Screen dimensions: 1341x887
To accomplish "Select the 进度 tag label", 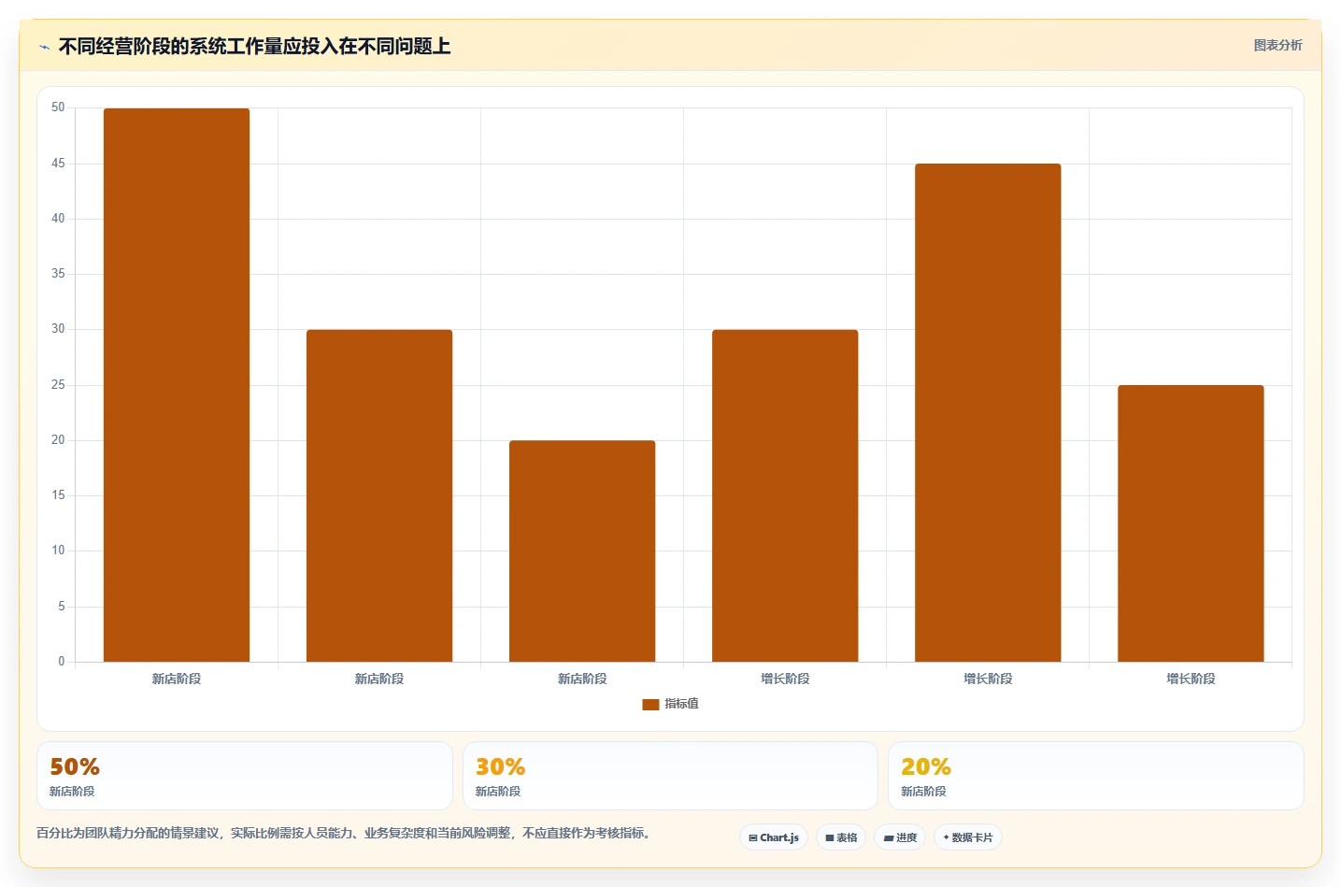I will click(x=906, y=837).
